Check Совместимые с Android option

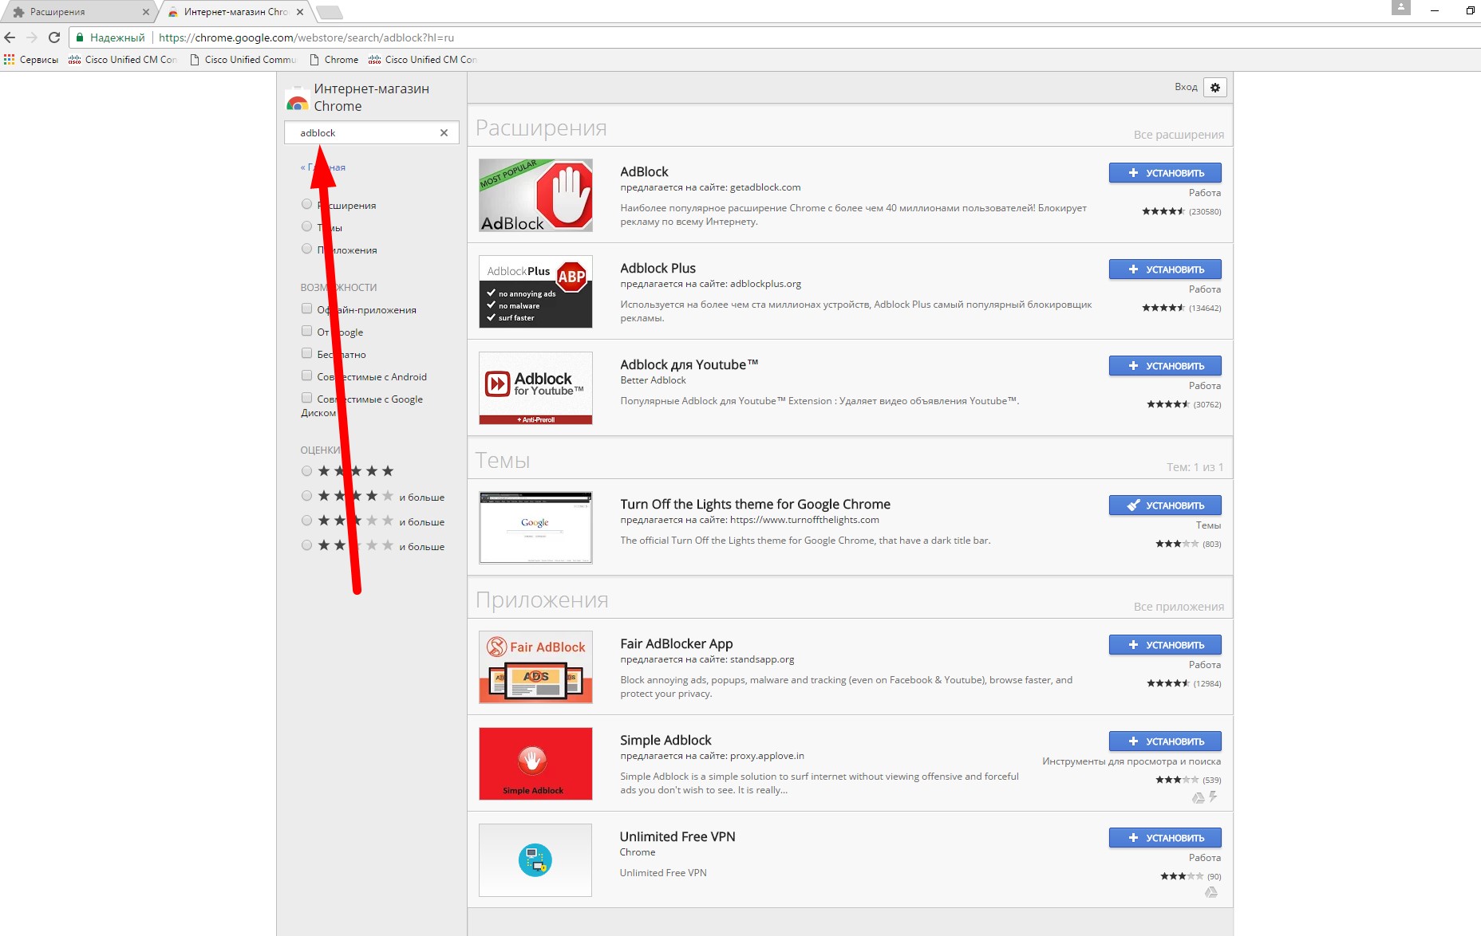click(306, 376)
